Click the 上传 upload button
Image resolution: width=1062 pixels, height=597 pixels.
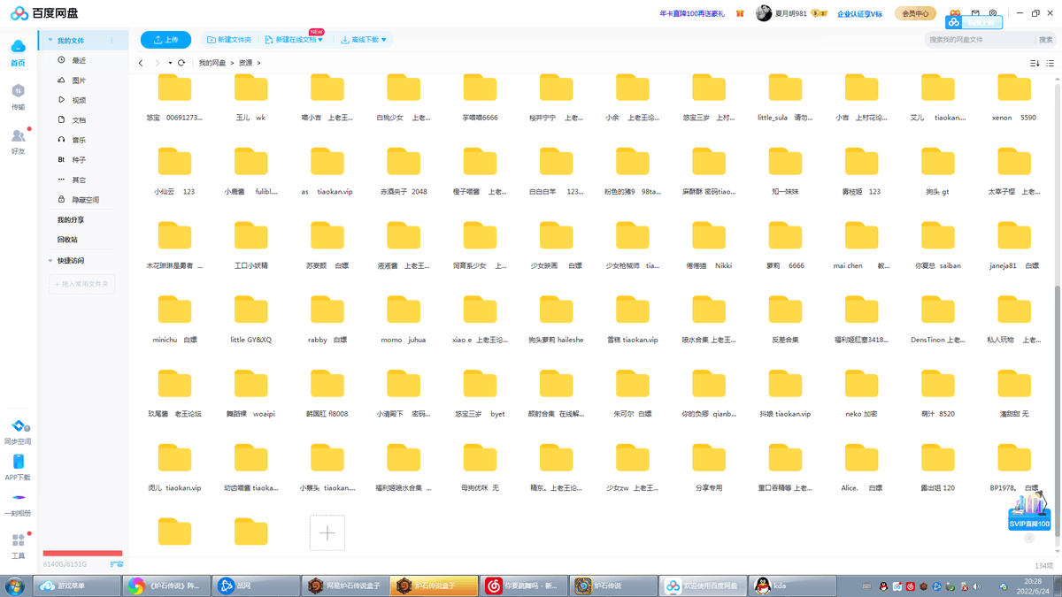[x=165, y=40]
